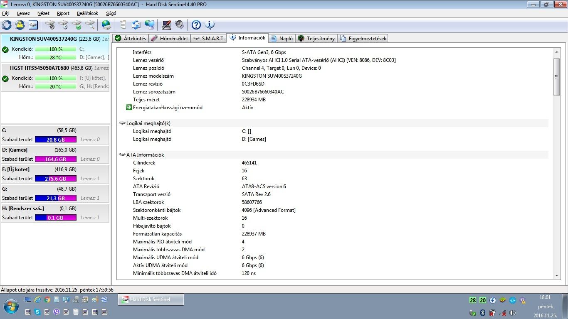The width and height of the screenshot is (568, 319).
Task: Click the value '4096 [Advanced Format]'
Action: pyautogui.click(x=269, y=210)
